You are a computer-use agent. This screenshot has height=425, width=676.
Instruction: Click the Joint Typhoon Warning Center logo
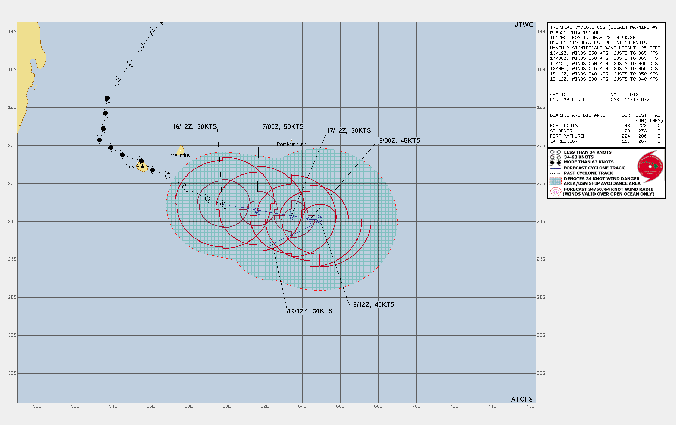click(650, 167)
